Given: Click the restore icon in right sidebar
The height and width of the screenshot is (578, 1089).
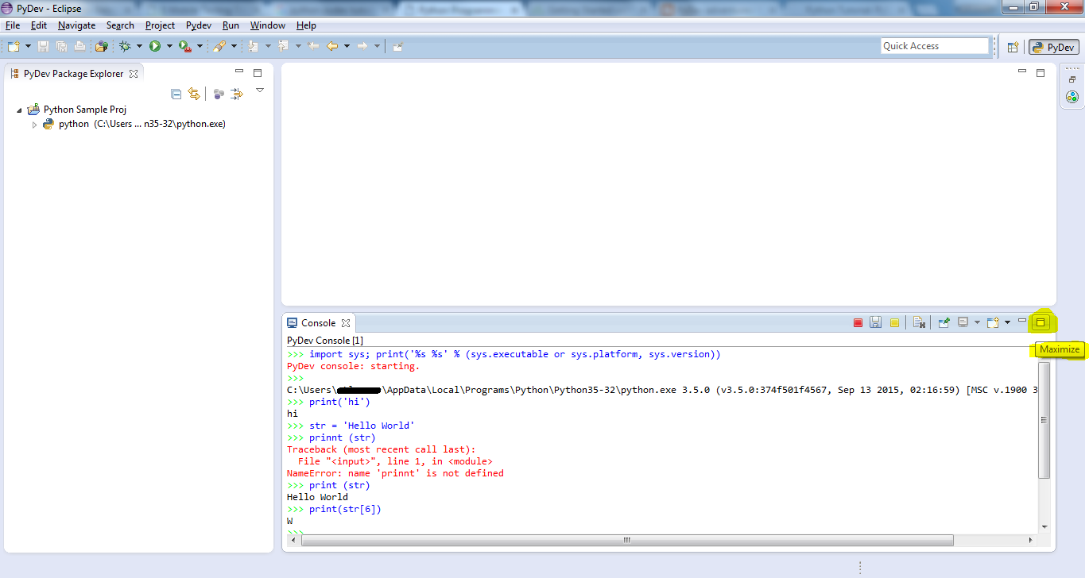Looking at the screenshot, I should click(1072, 79).
